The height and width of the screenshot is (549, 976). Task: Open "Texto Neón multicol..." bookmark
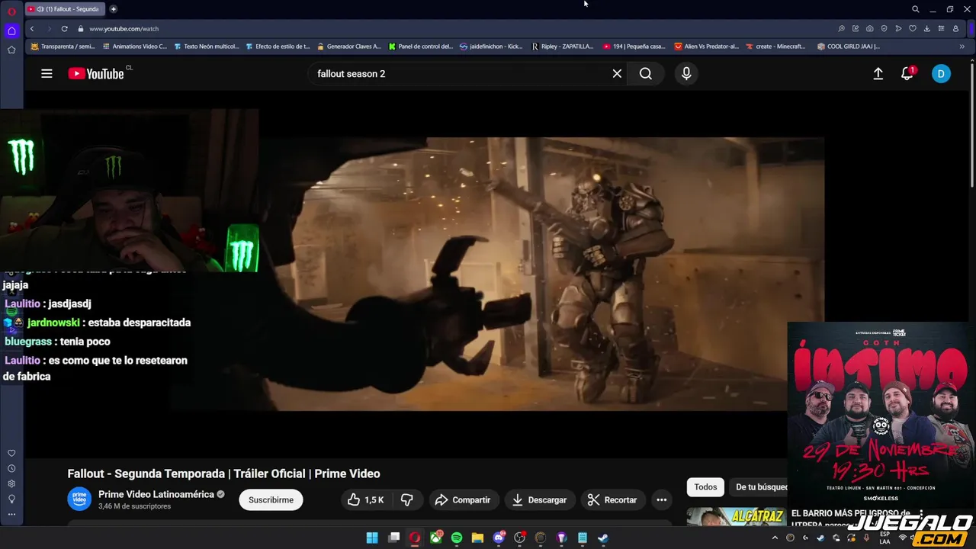(x=206, y=47)
